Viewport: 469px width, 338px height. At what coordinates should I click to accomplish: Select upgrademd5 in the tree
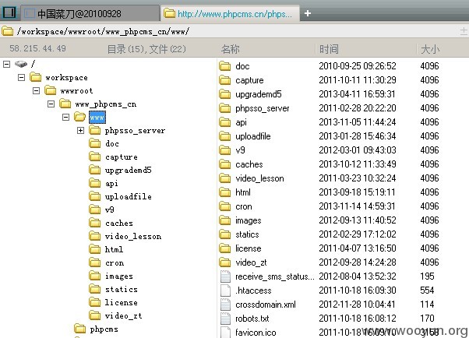pos(128,171)
